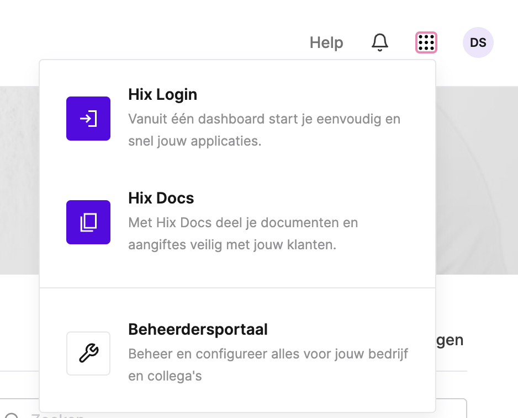This screenshot has width=518, height=418.
Task: Click text "Vanuit één dashboard start je eenvoudig en"
Action: pos(265,119)
